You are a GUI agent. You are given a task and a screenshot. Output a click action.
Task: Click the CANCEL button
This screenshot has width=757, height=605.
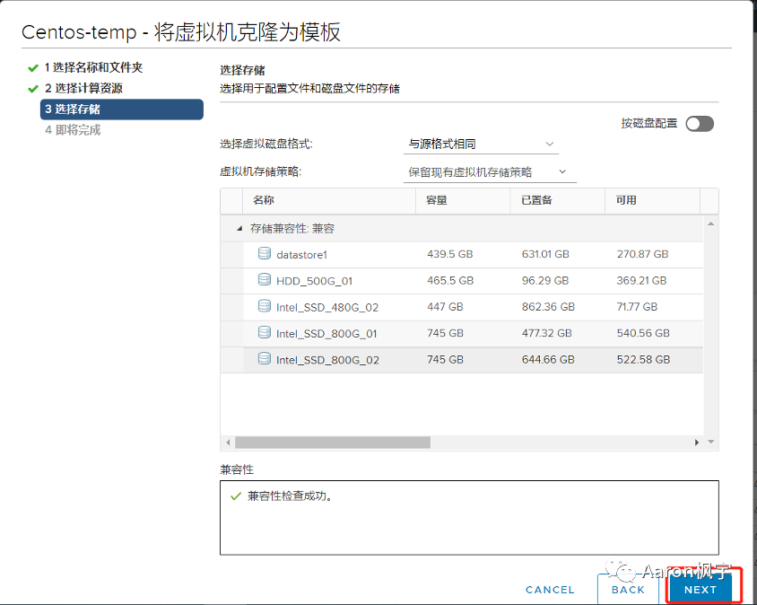click(x=550, y=590)
